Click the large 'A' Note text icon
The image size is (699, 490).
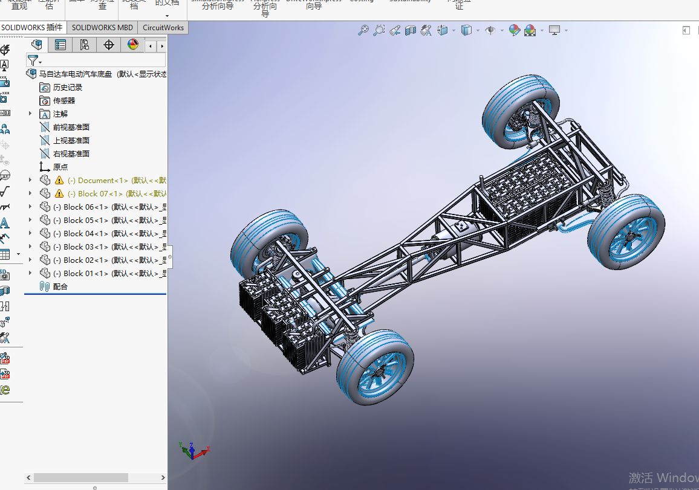(x=4, y=223)
